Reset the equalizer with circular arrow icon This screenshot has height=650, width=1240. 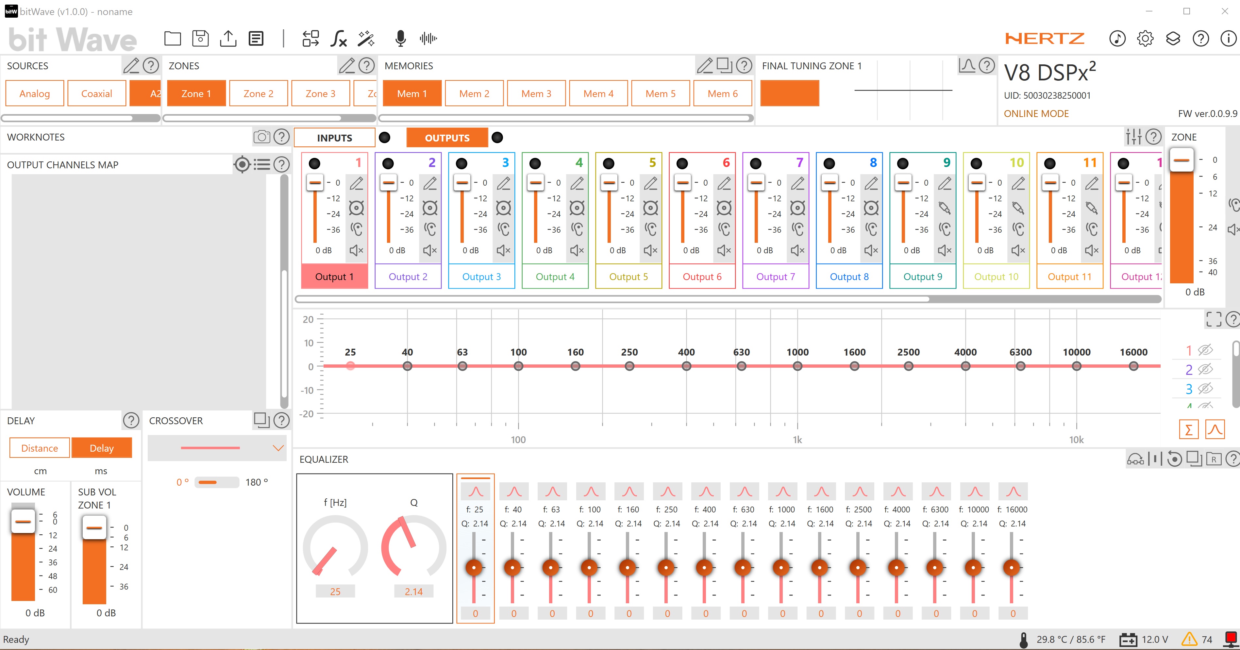pos(1174,459)
